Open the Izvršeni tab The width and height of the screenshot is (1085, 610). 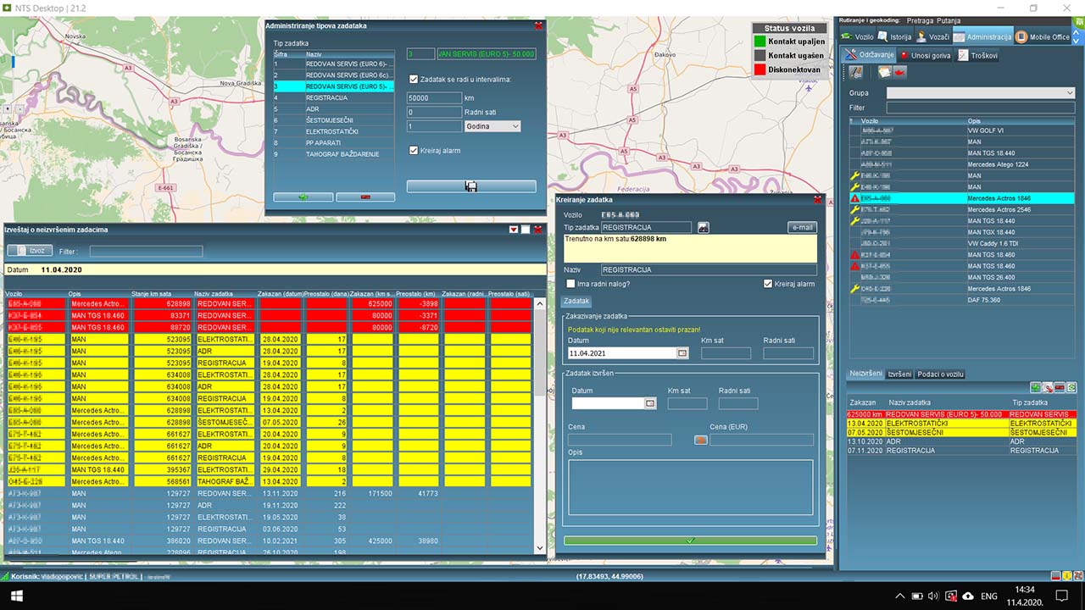click(x=899, y=374)
